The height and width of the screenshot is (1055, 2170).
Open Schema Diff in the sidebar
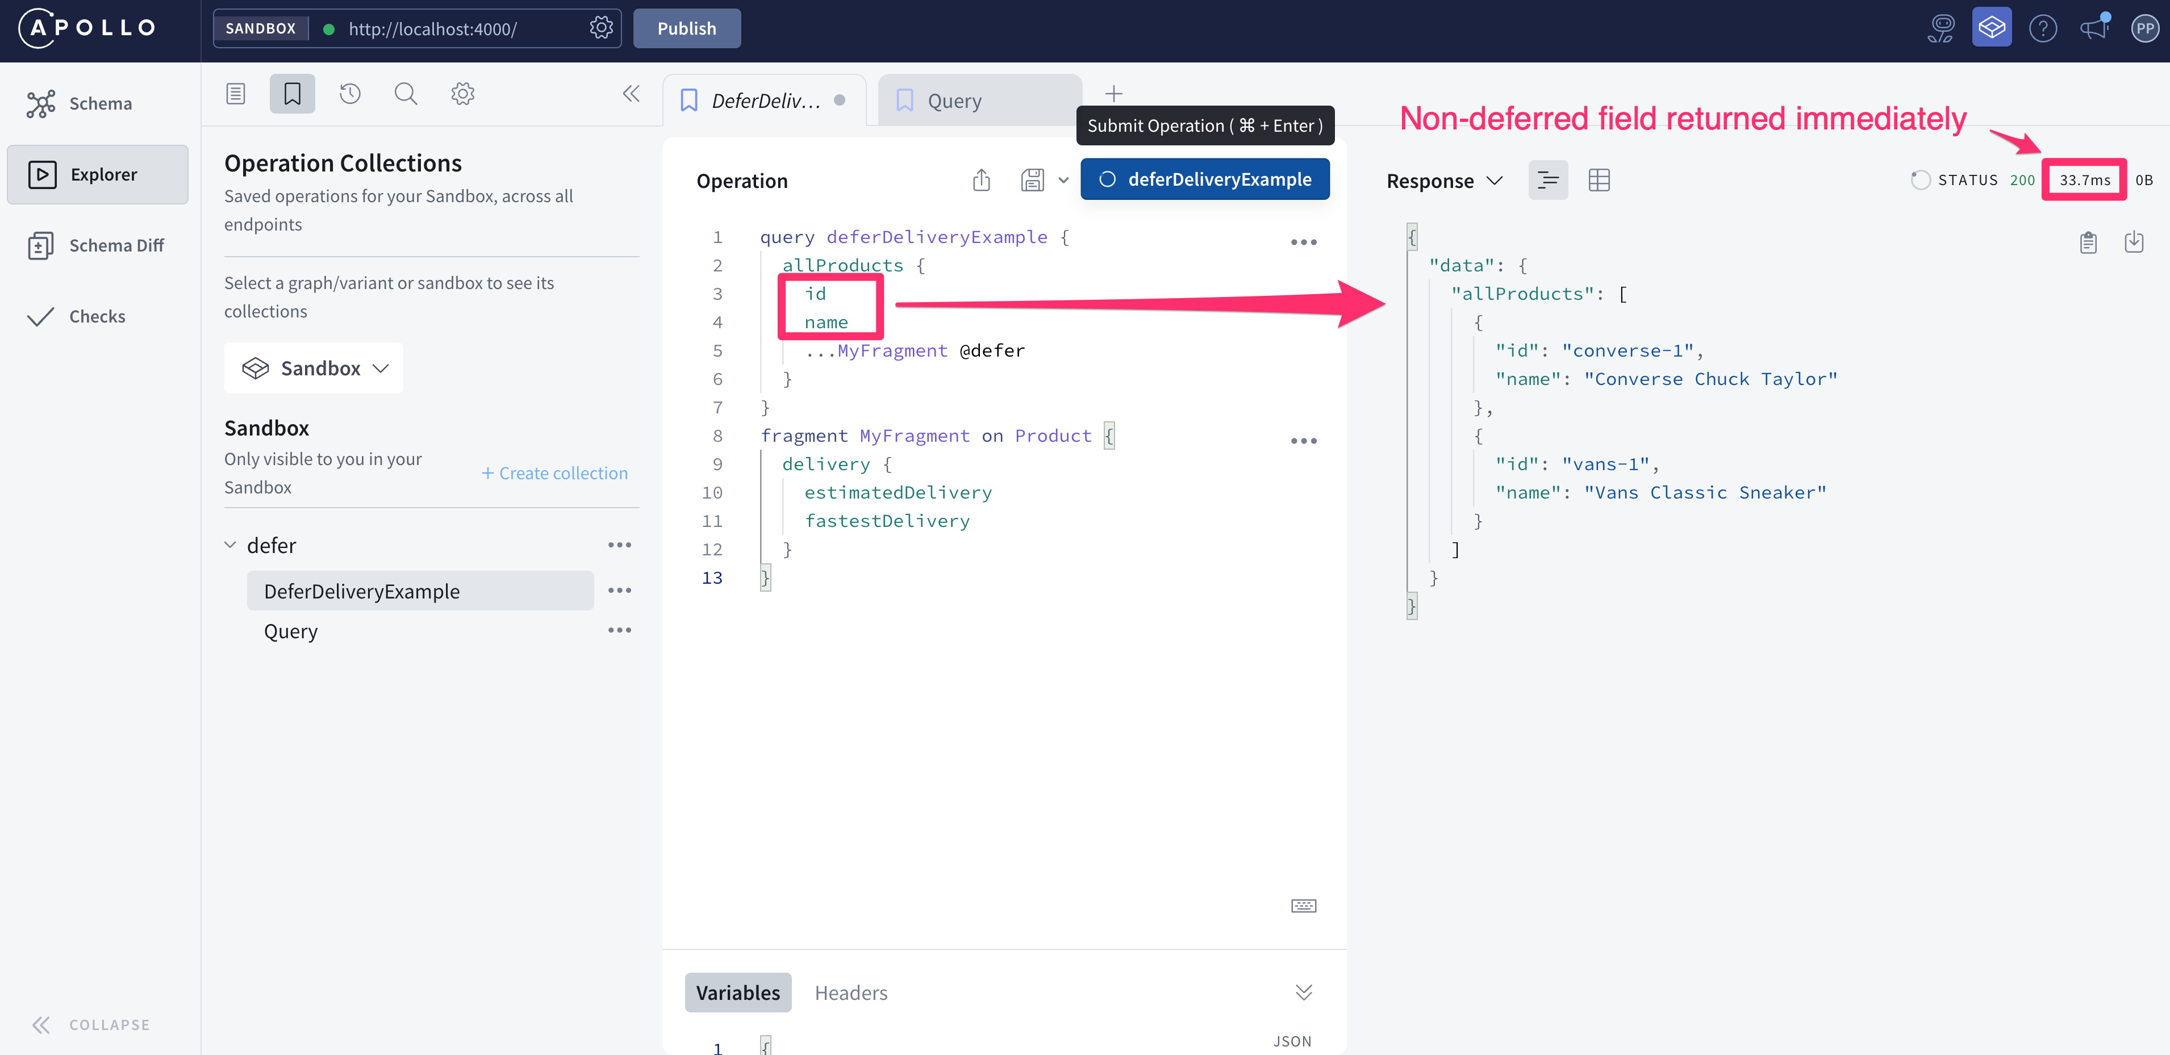116,245
